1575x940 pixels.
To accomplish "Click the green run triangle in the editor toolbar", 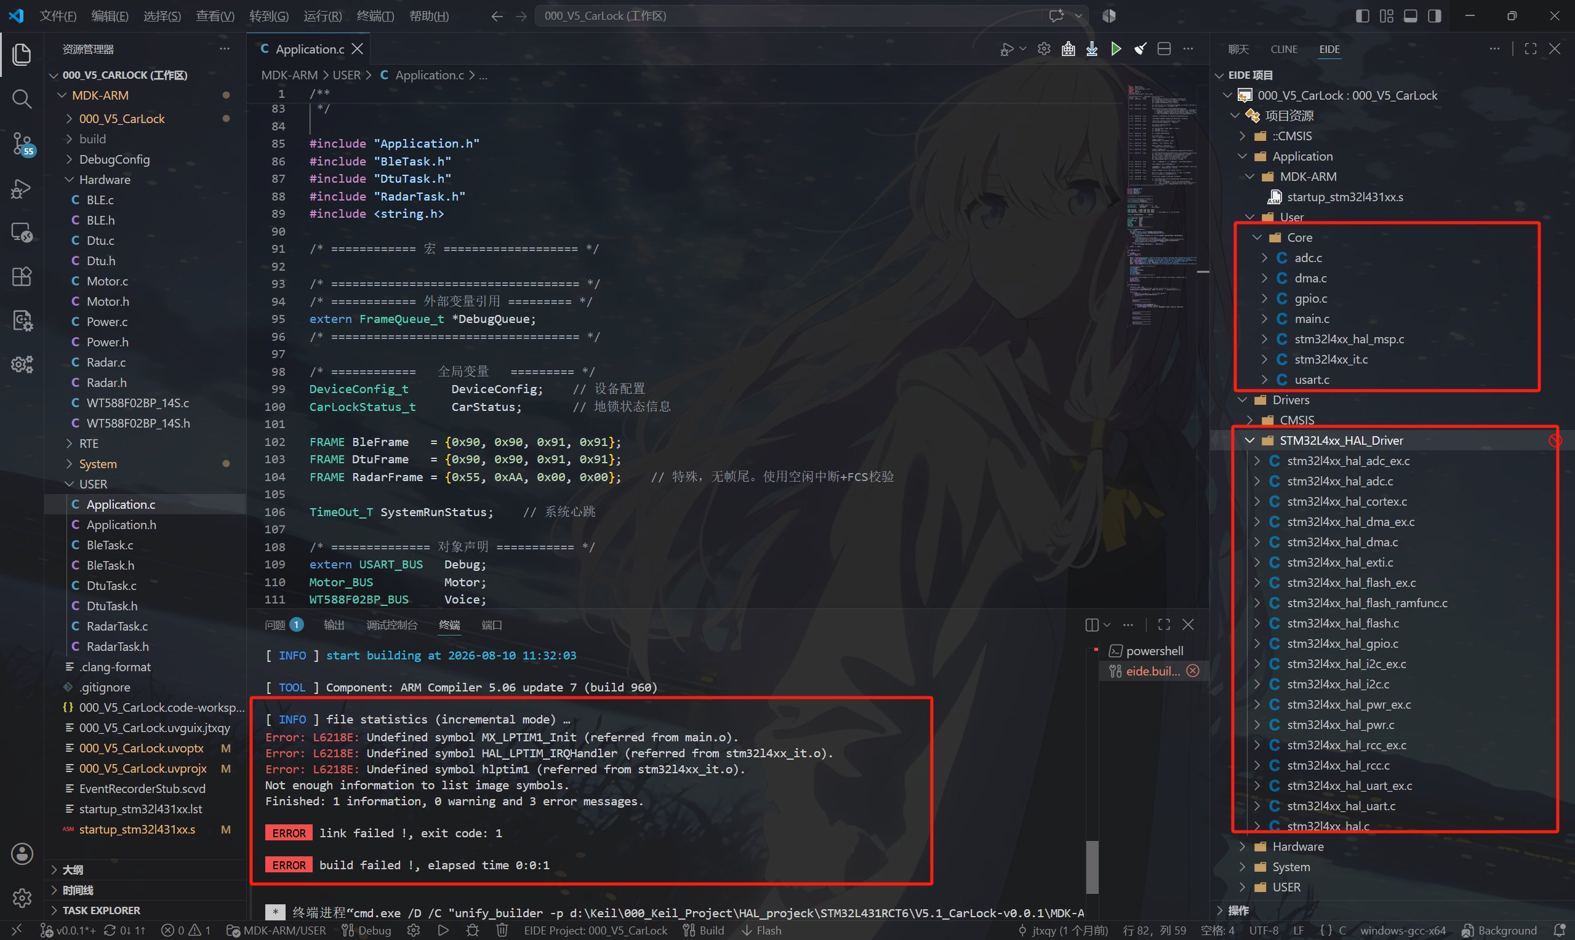I will tap(1116, 49).
